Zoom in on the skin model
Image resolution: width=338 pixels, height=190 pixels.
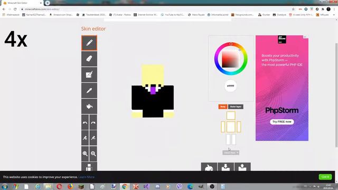85,154
